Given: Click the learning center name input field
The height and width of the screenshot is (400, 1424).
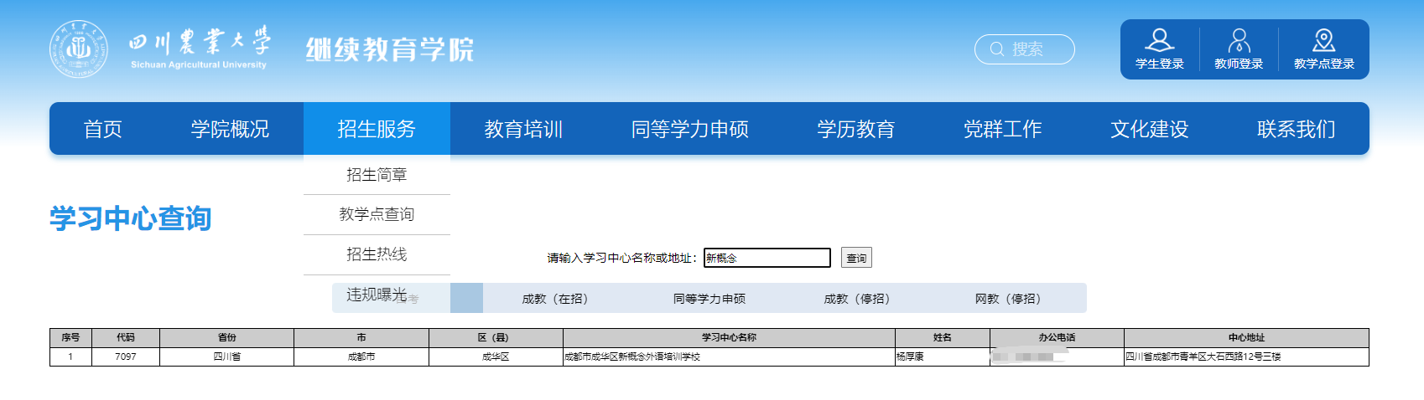Looking at the screenshot, I should pyautogui.click(x=767, y=258).
